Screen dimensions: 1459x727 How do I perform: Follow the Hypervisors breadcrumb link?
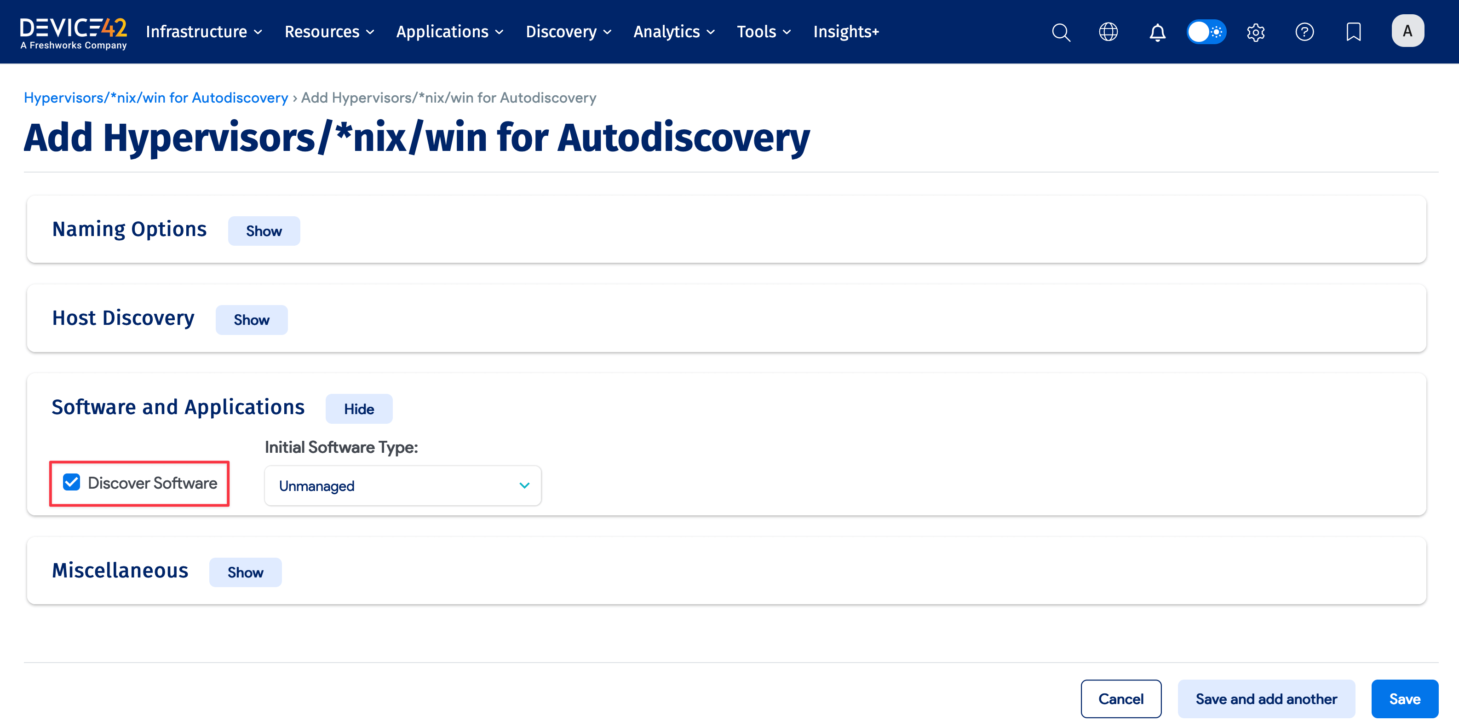(156, 98)
